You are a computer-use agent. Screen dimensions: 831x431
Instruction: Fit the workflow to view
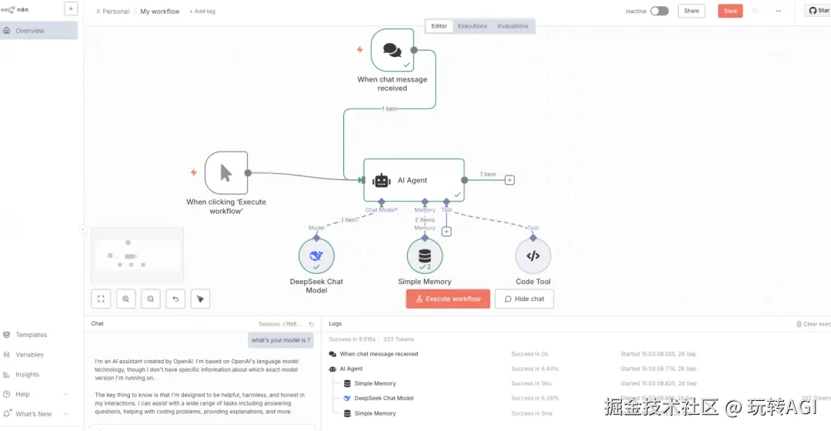(101, 299)
